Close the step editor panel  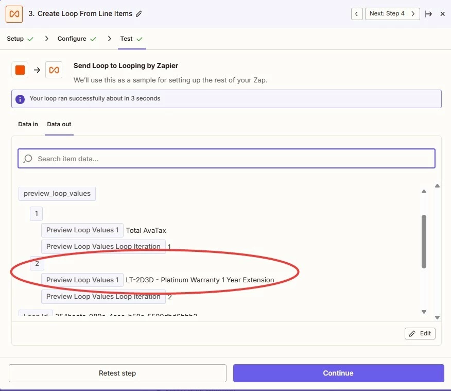click(443, 14)
